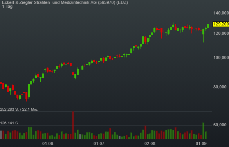This screenshot has width=229, height=147.
Task: Click the 01.09. date label
Action: pos(202,143)
